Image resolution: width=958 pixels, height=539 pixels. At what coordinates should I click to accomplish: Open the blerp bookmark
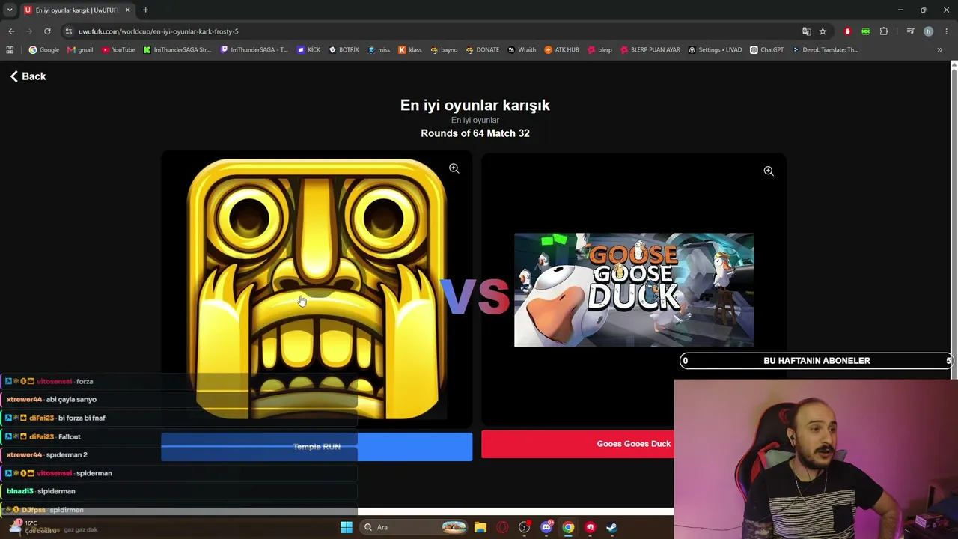tap(599, 50)
